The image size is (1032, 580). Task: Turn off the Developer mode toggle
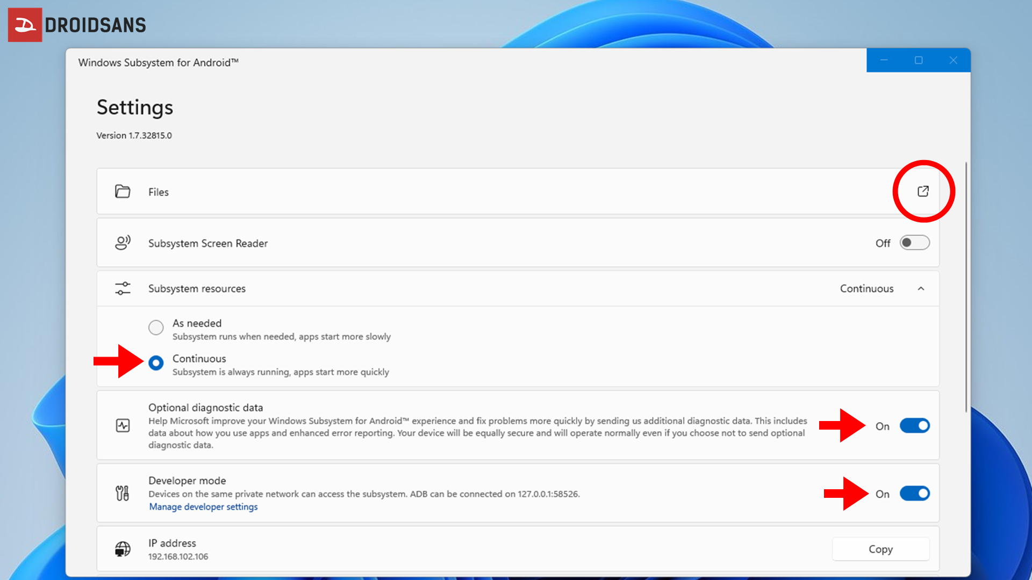914,494
